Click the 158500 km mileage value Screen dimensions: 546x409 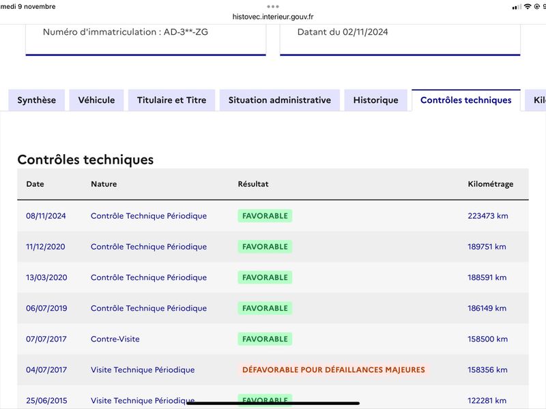pyautogui.click(x=487, y=339)
